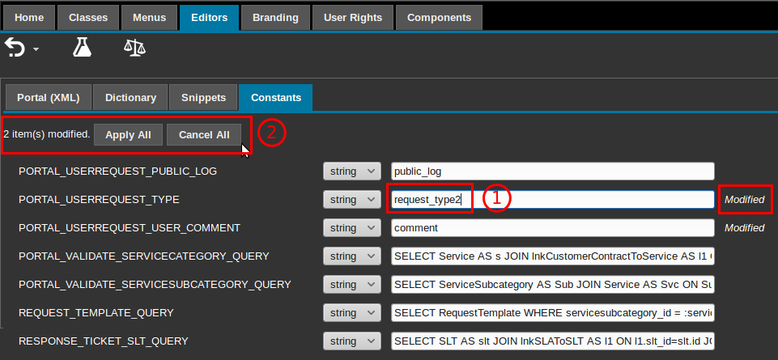Focus the RESPONSE_TICKET_SLT_QUERY value field
The width and height of the screenshot is (778, 360).
(x=552, y=341)
